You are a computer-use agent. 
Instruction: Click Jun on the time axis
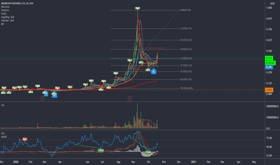click(x=87, y=162)
